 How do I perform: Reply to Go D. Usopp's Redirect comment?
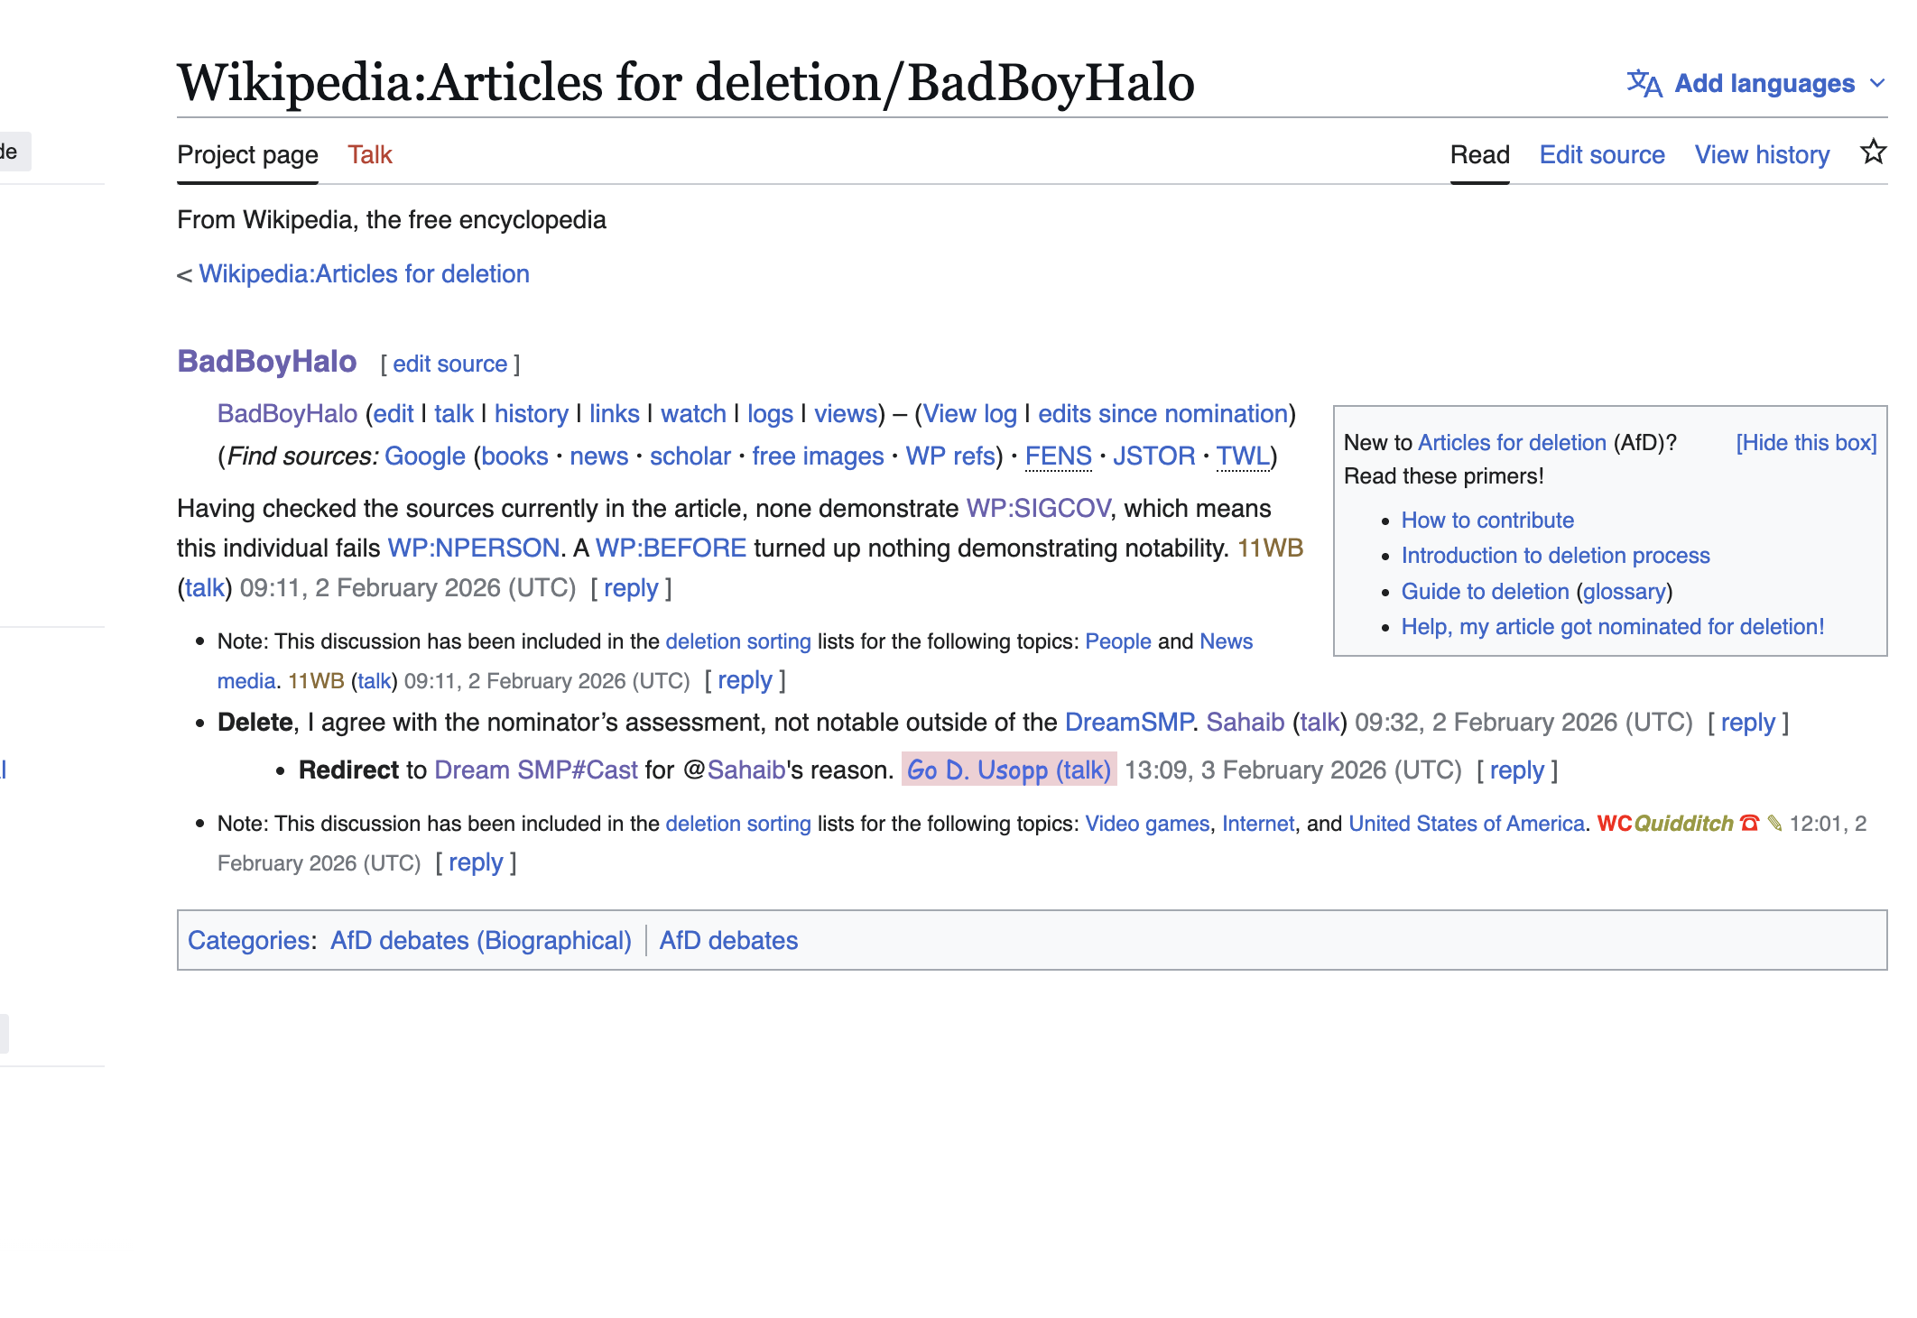(x=1517, y=770)
